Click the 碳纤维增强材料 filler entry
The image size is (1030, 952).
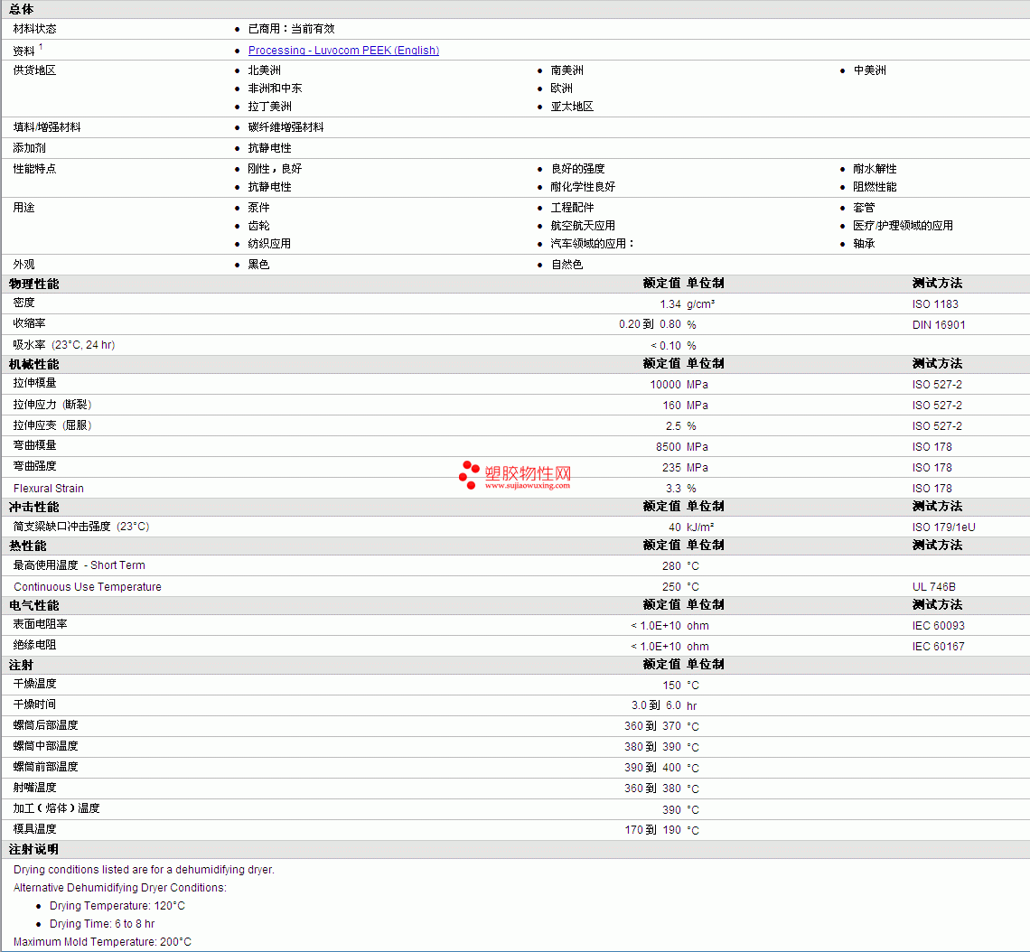[x=286, y=127]
